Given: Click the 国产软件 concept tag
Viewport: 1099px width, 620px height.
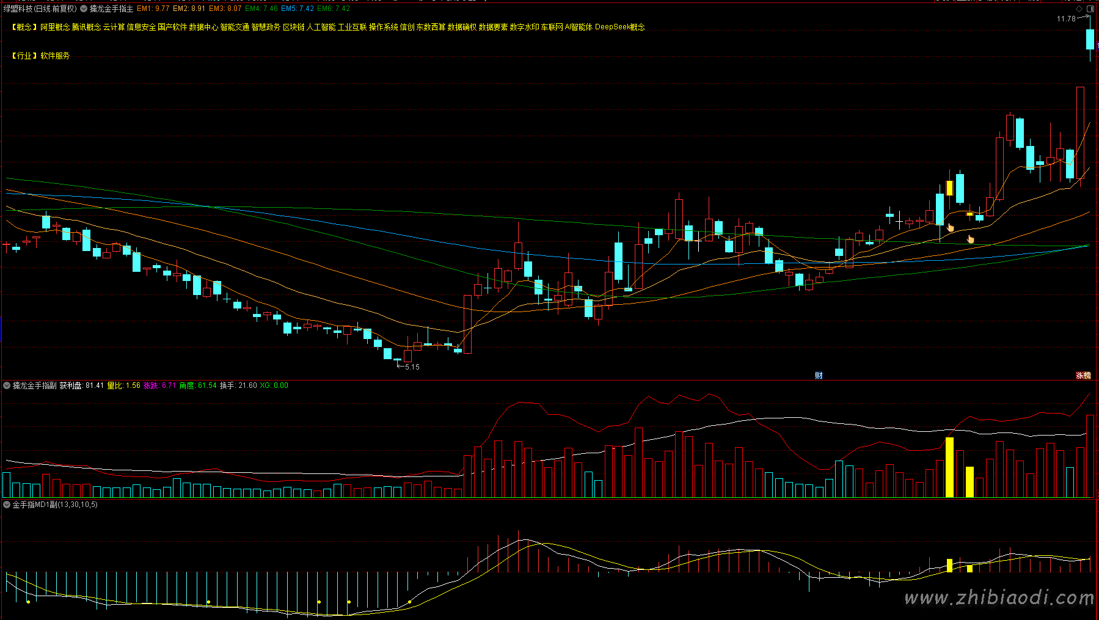Looking at the screenshot, I should tap(172, 27).
